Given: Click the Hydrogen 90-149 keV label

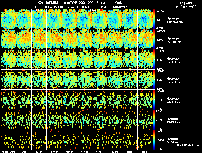Looking at the screenshot, I should point(174,40).
